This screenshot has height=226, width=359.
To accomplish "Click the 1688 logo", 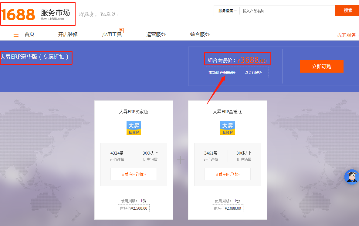I will tap(18, 15).
